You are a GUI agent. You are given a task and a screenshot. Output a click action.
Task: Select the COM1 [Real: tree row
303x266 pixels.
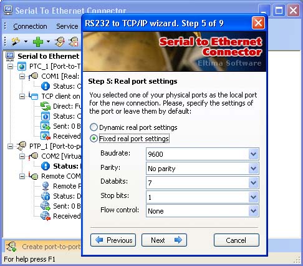60,76
